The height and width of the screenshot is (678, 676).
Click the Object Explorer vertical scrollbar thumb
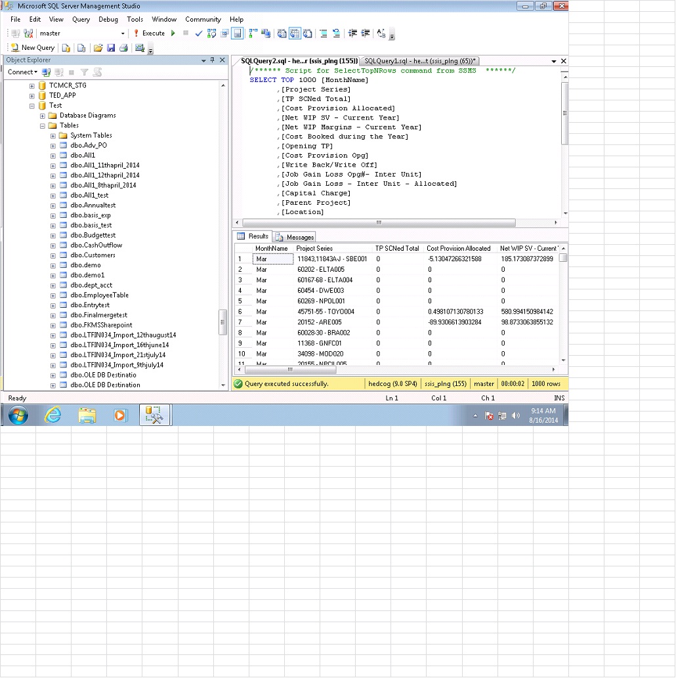click(222, 322)
